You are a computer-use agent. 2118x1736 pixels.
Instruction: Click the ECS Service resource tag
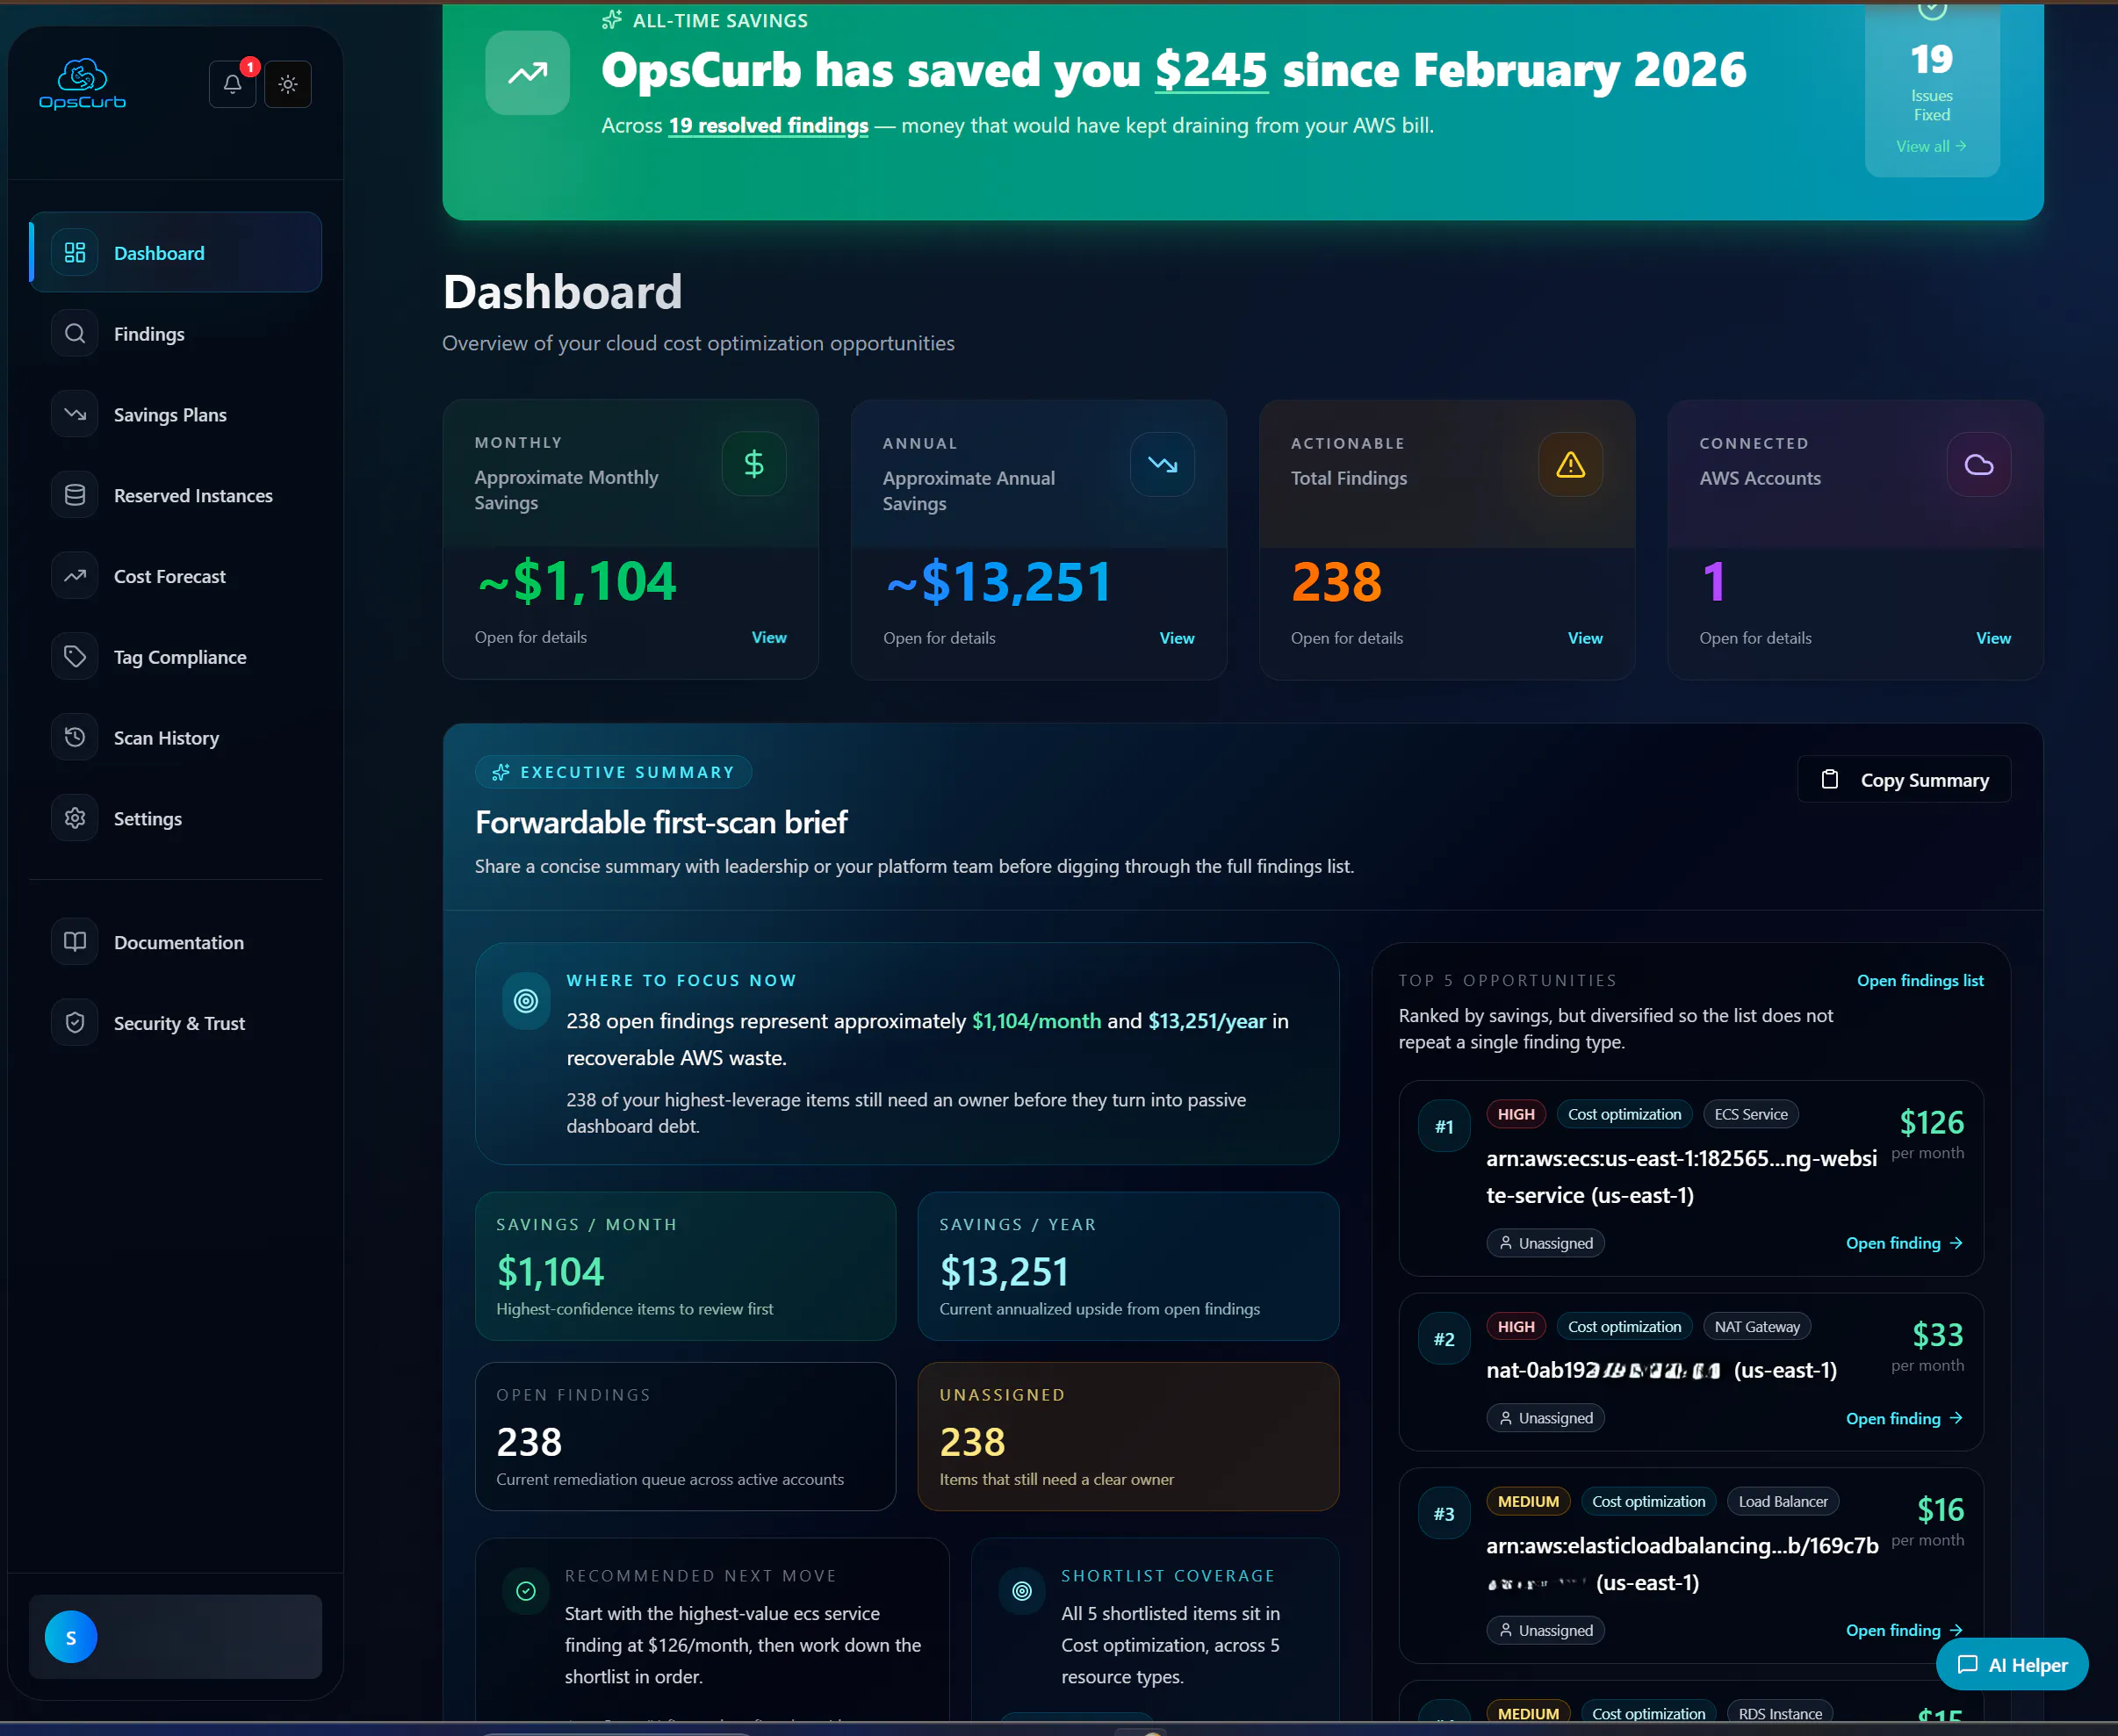coord(1751,1114)
